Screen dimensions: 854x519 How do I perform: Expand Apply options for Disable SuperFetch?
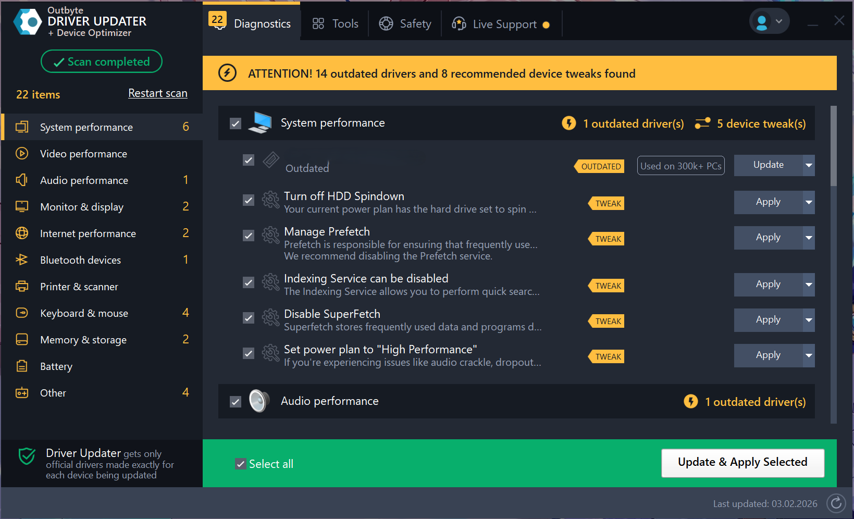tap(808, 320)
